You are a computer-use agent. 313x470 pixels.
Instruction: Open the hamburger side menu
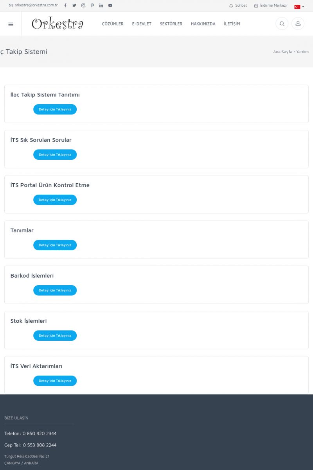[x=11, y=24]
